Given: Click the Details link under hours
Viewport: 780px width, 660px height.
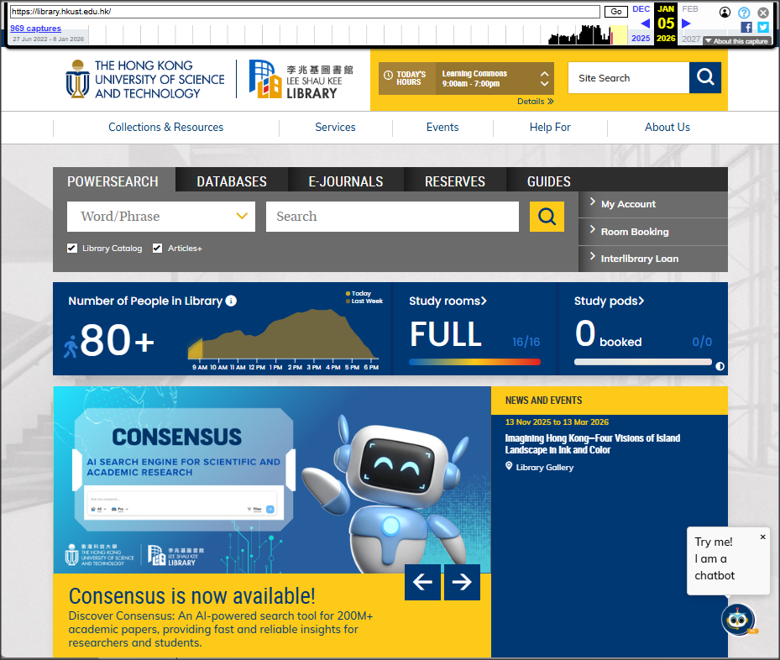Looking at the screenshot, I should pyautogui.click(x=535, y=102).
